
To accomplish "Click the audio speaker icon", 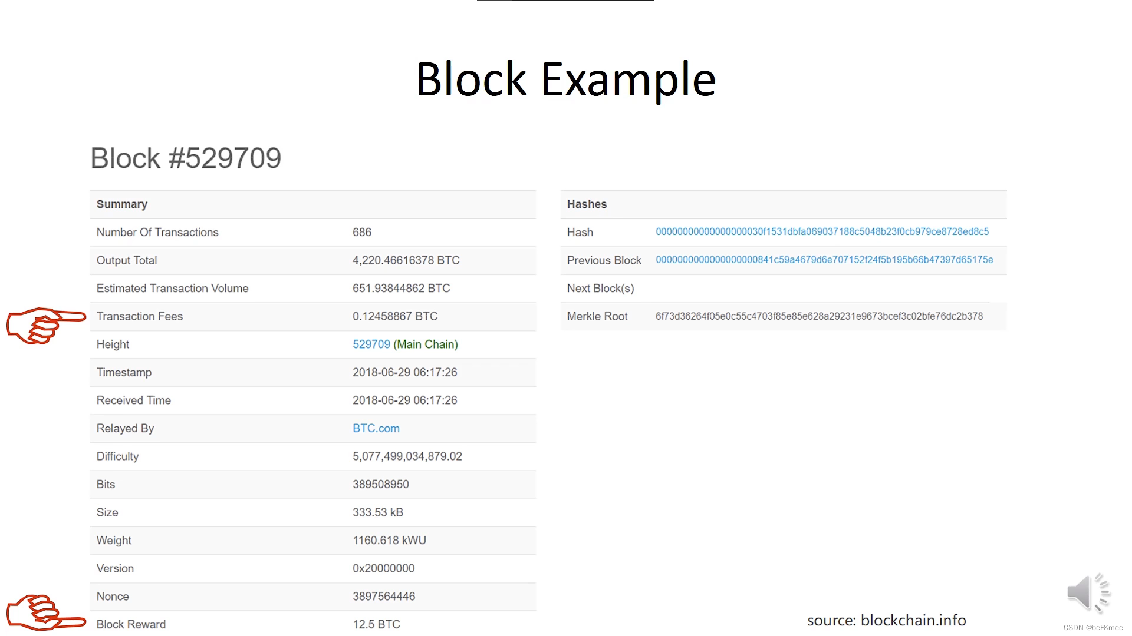I will pyautogui.click(x=1088, y=592).
